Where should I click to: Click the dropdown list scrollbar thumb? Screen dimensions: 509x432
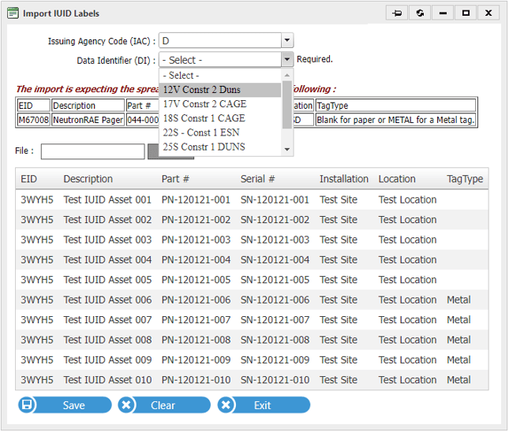click(287, 105)
